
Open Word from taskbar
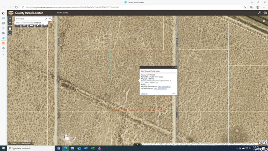(x=86, y=148)
